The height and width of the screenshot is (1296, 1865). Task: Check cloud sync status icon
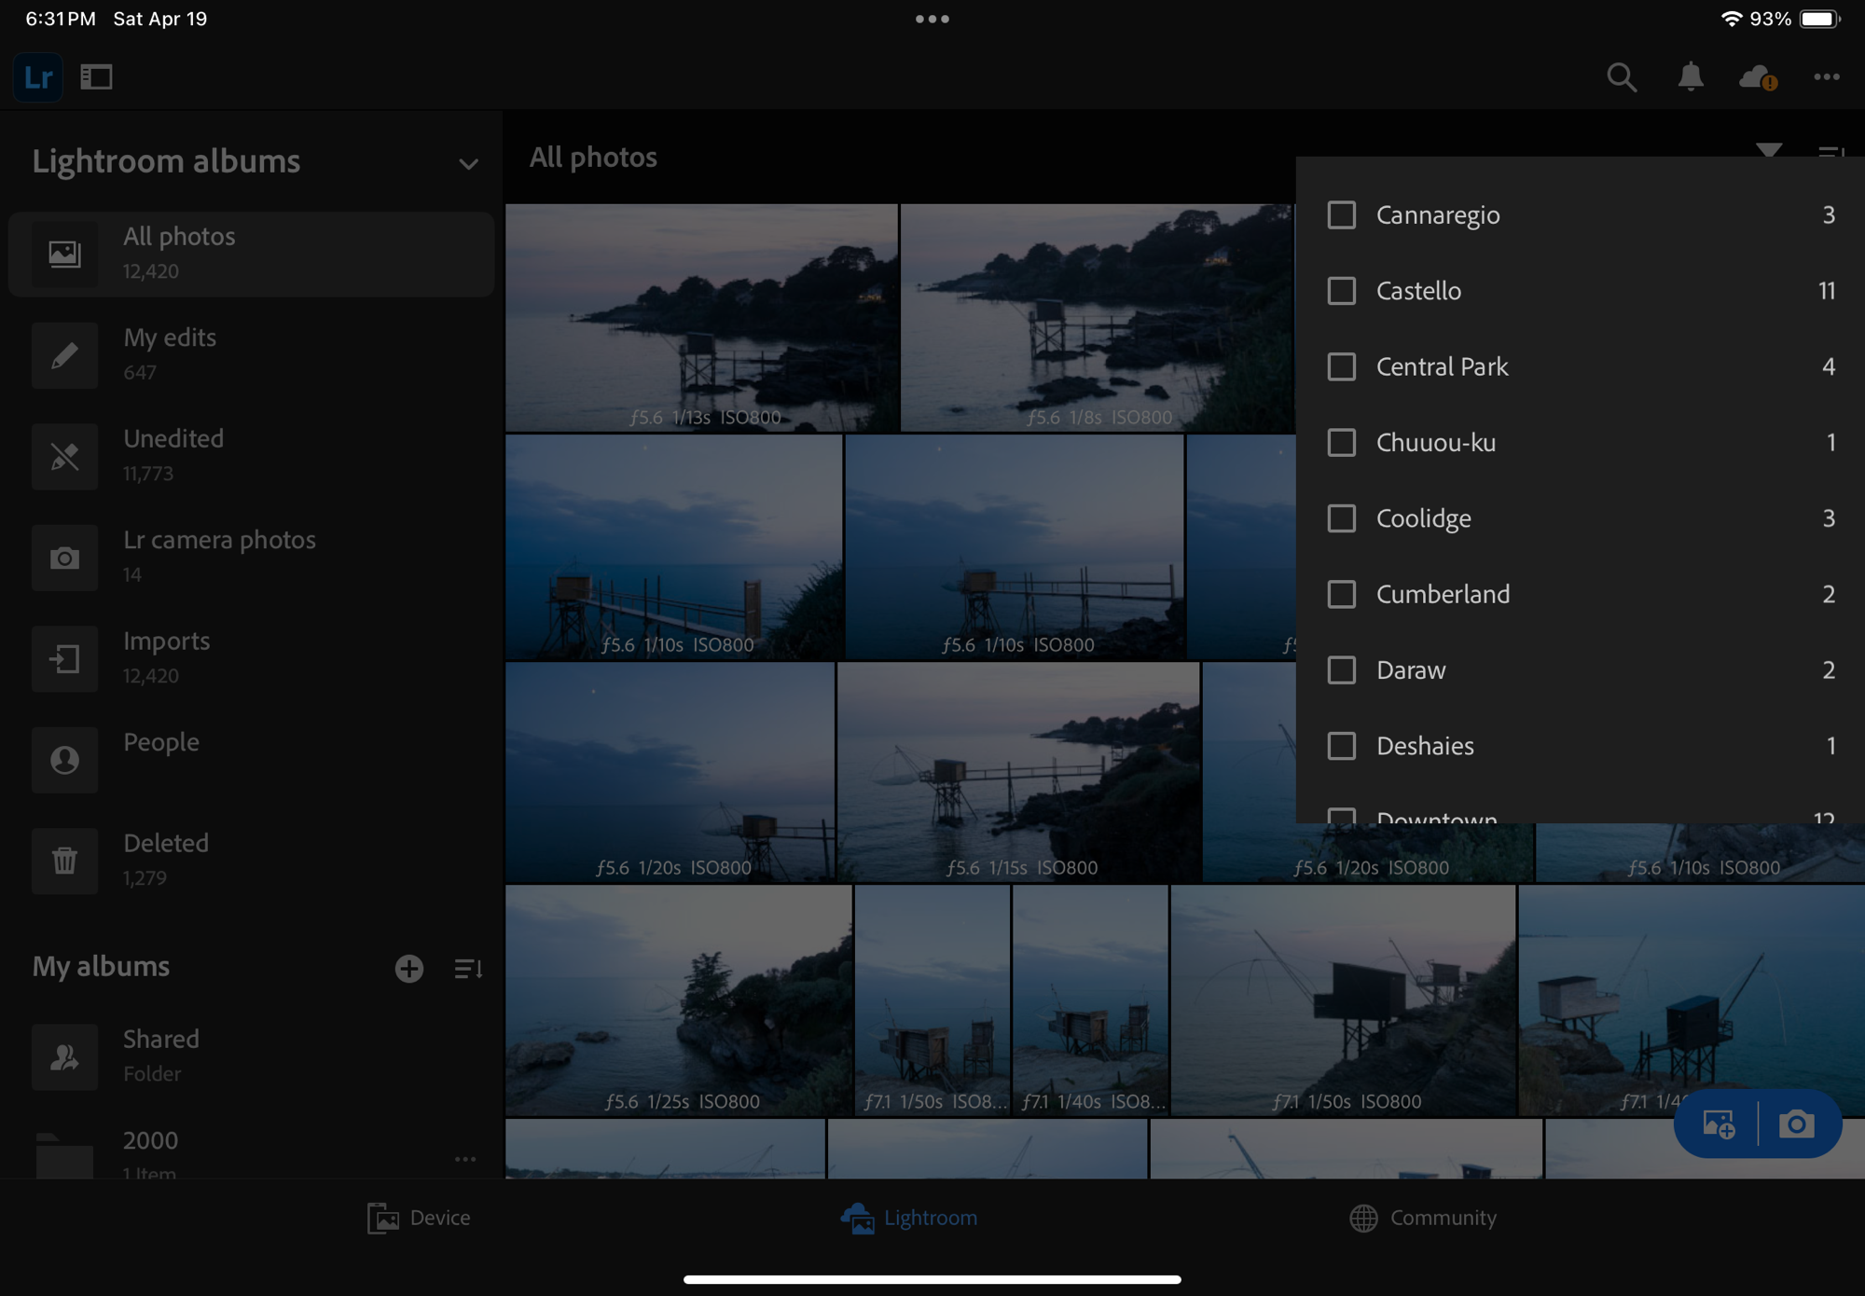click(1757, 76)
